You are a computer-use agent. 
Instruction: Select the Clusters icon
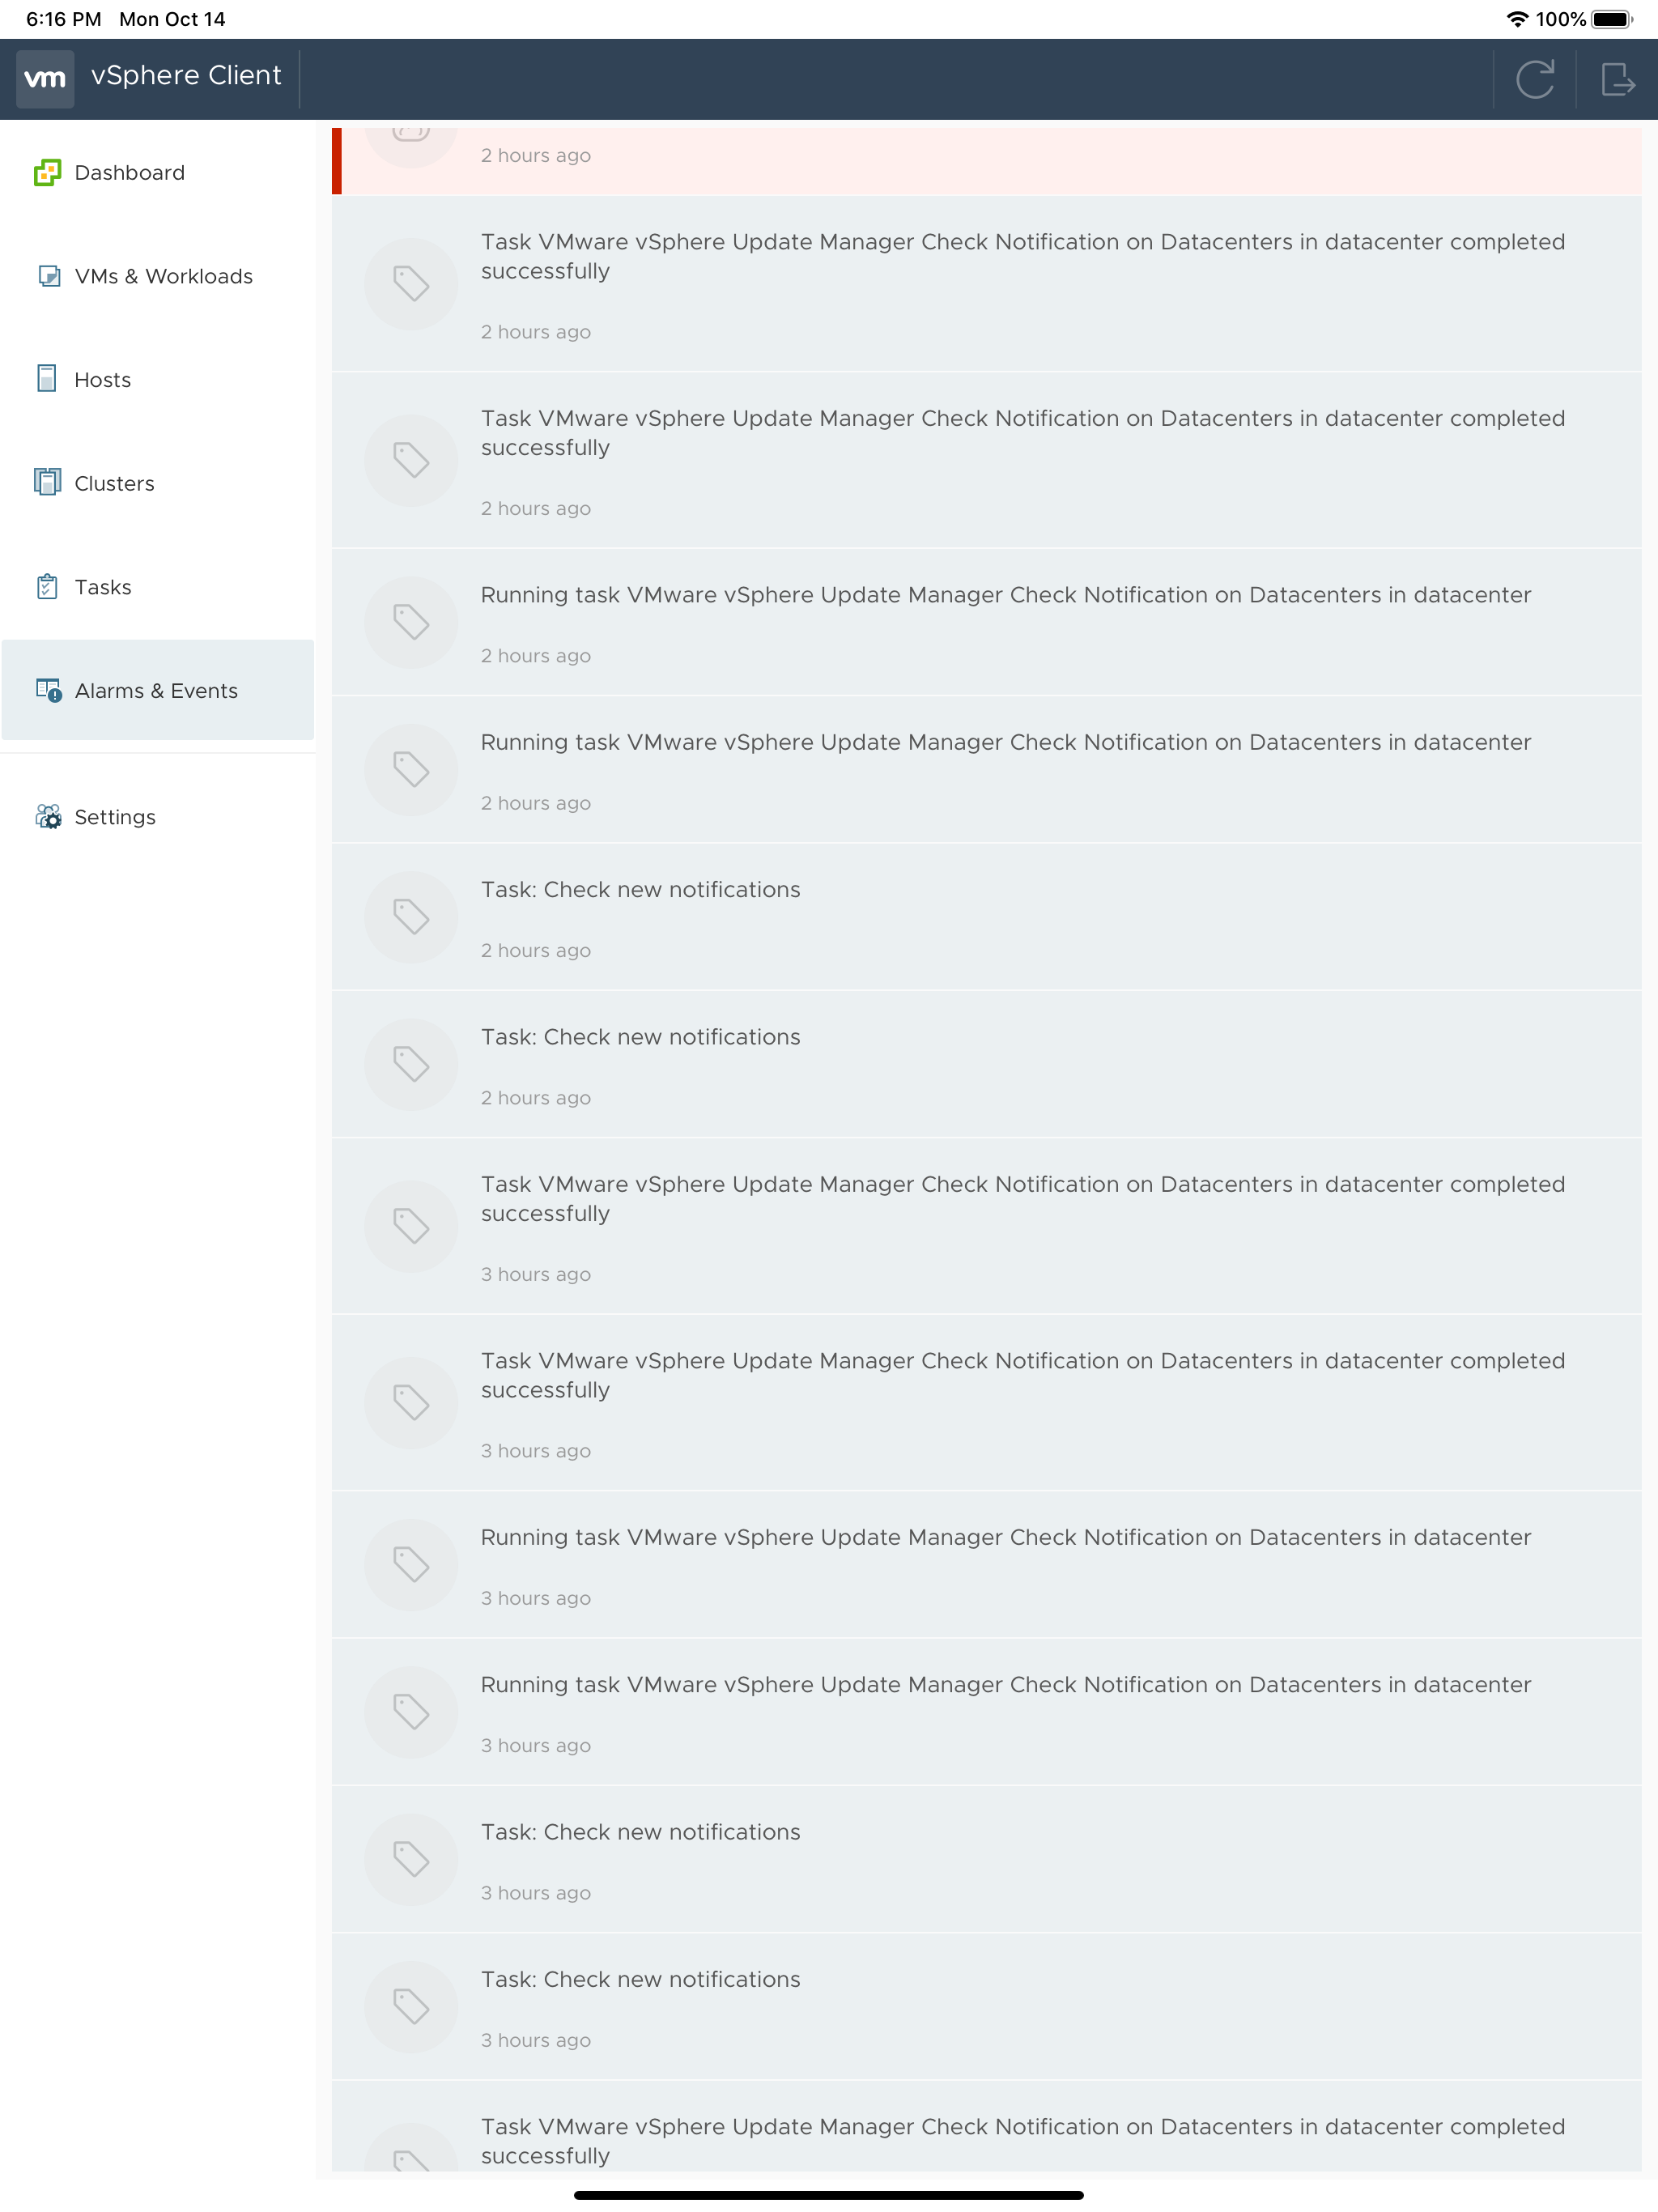click(x=48, y=482)
